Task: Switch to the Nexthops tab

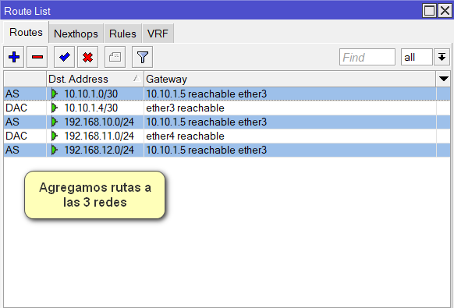Action: click(x=76, y=34)
